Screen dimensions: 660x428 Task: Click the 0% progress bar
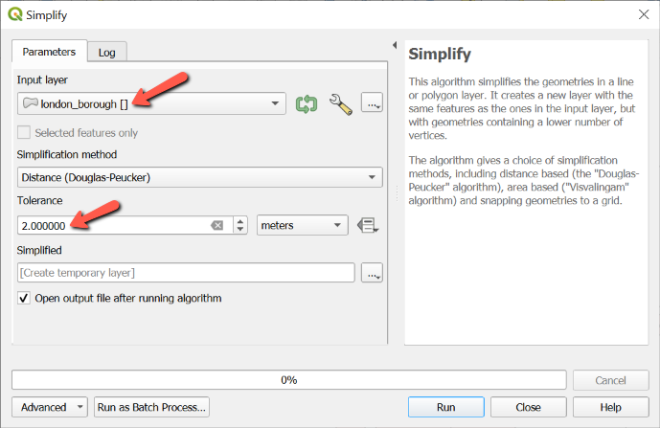click(x=287, y=379)
